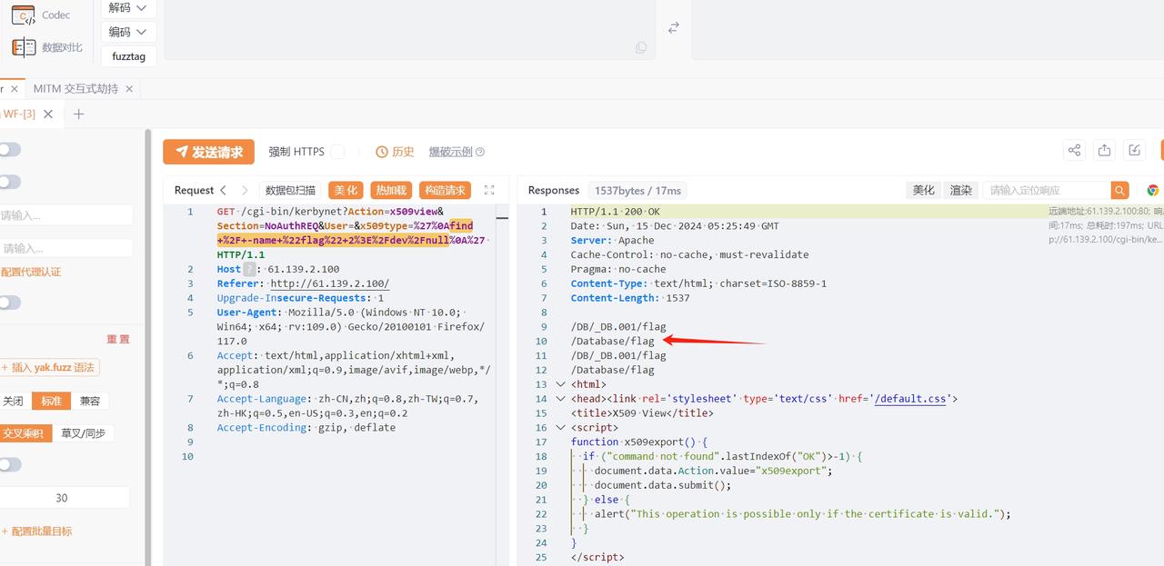Screen dimensions: 1164x566
Task: Click response line 10 /Database/flag
Action: pos(612,341)
